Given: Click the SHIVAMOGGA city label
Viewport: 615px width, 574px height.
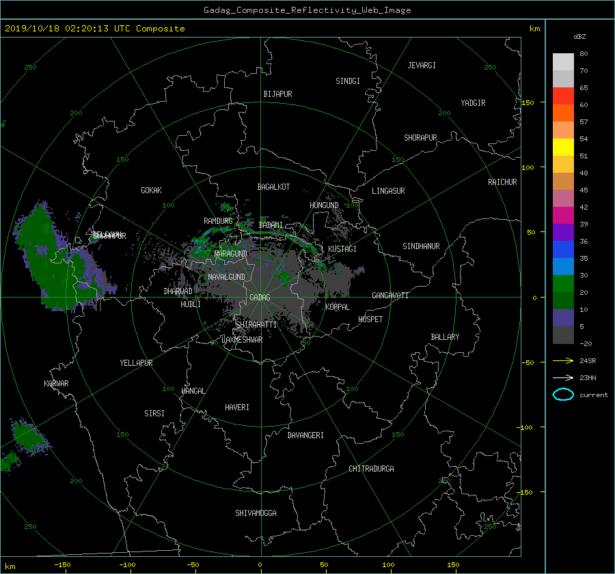Looking at the screenshot, I should (x=256, y=513).
